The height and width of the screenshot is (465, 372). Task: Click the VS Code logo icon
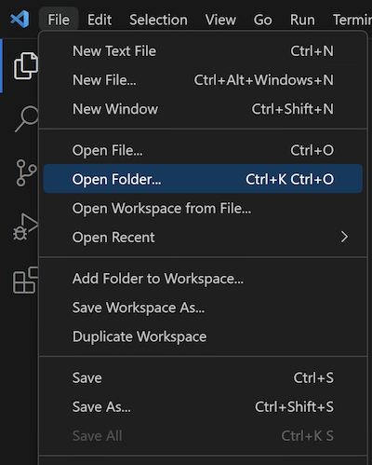pos(20,20)
